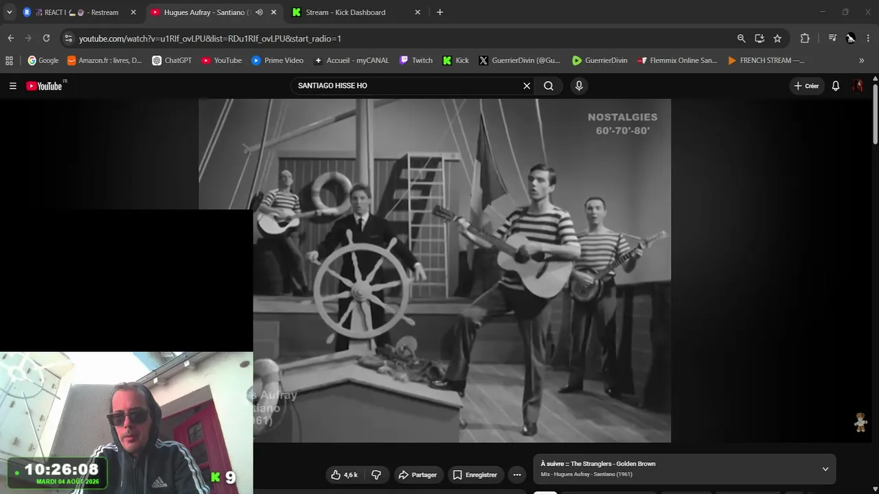Open YouTube notifications bell
This screenshot has height=494, width=879.
pyautogui.click(x=836, y=86)
